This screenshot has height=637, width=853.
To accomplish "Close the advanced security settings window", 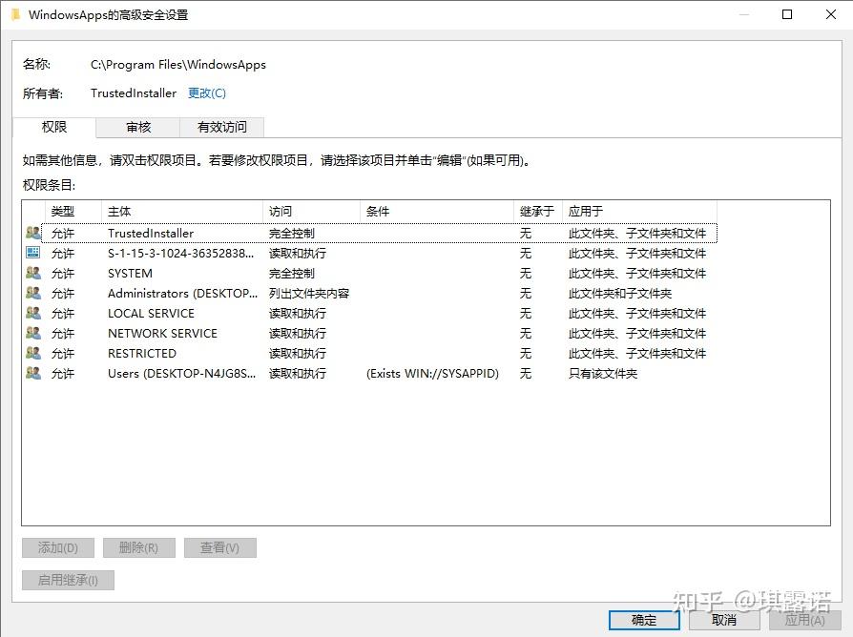I will point(831,14).
